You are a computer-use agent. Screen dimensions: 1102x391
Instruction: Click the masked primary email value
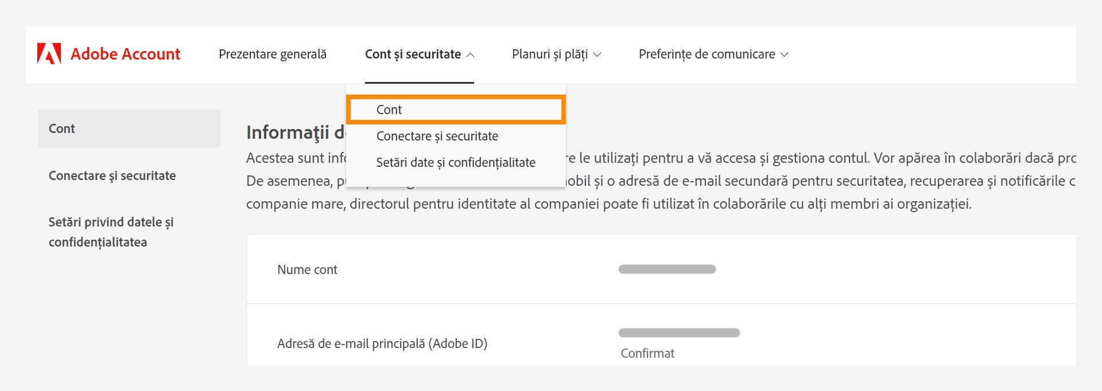click(x=679, y=331)
